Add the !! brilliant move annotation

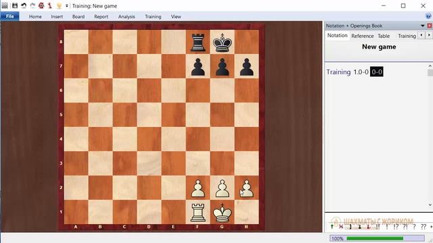tap(378, 227)
